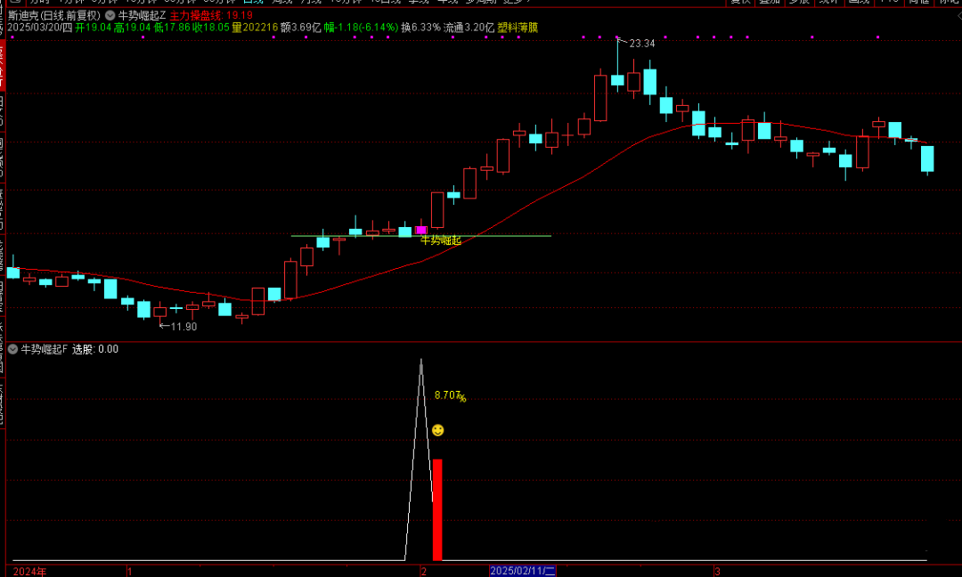Open the 牛势崛起Z indicator dropdown arrow
The image size is (962, 577).
109,15
